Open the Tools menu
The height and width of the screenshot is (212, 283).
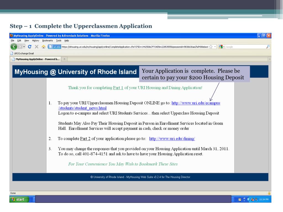pyautogui.click(x=59, y=41)
